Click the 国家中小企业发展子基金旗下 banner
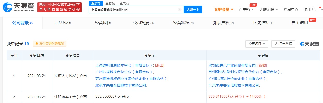This screenshot has width=323, height=103. [59, 7]
